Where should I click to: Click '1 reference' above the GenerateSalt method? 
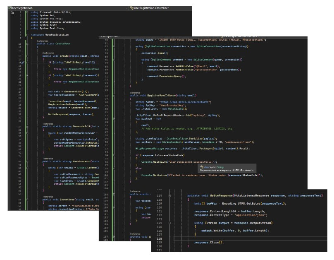(48, 124)
